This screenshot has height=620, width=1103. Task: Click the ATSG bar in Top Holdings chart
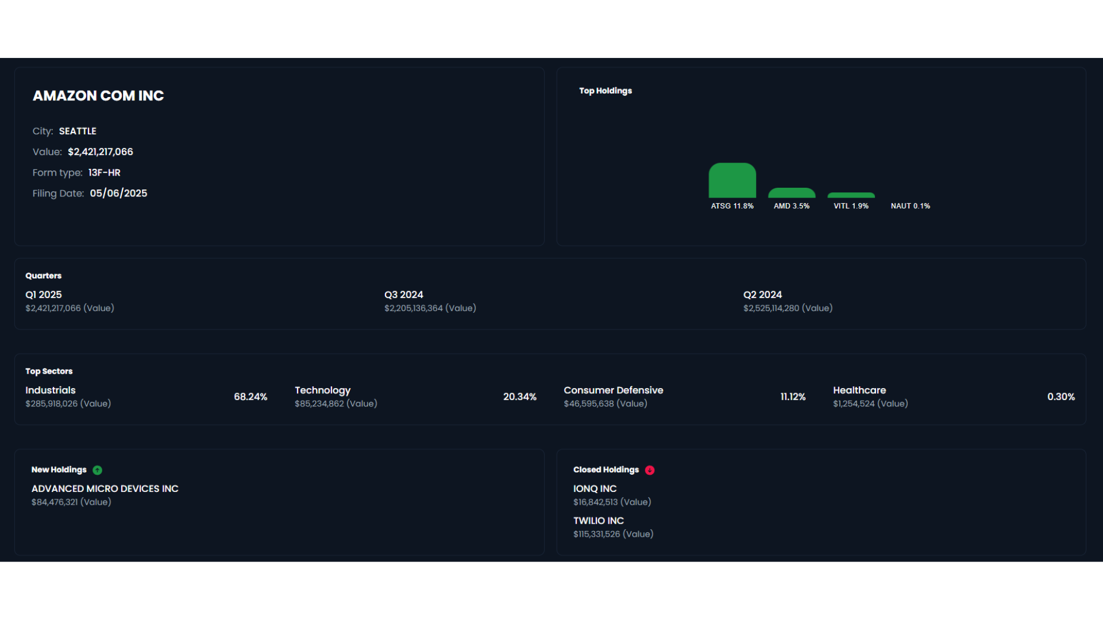(x=732, y=180)
